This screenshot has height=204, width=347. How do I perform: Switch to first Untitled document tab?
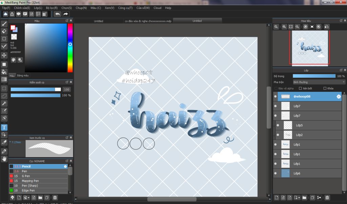pyautogui.click(x=99, y=21)
